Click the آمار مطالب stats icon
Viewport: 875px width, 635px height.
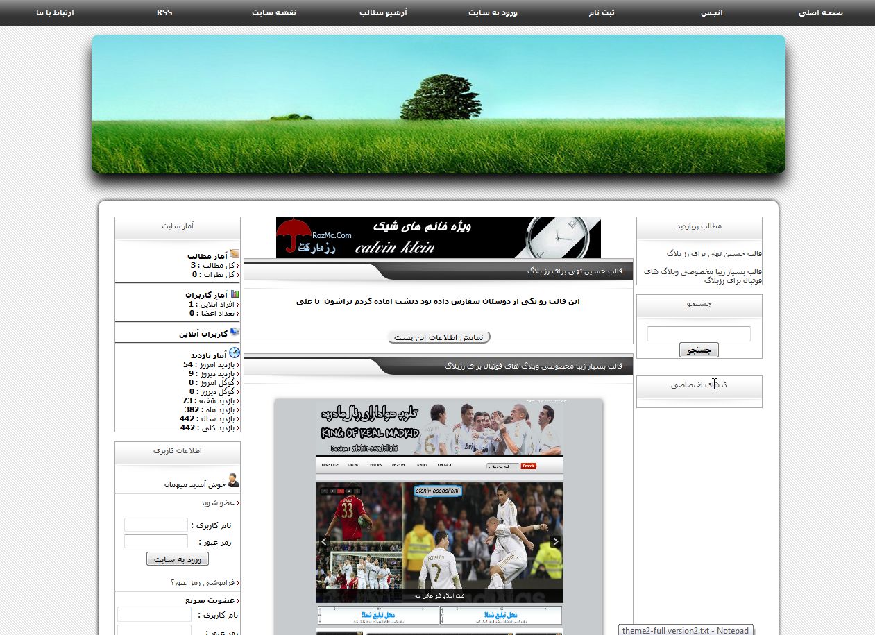tap(235, 255)
